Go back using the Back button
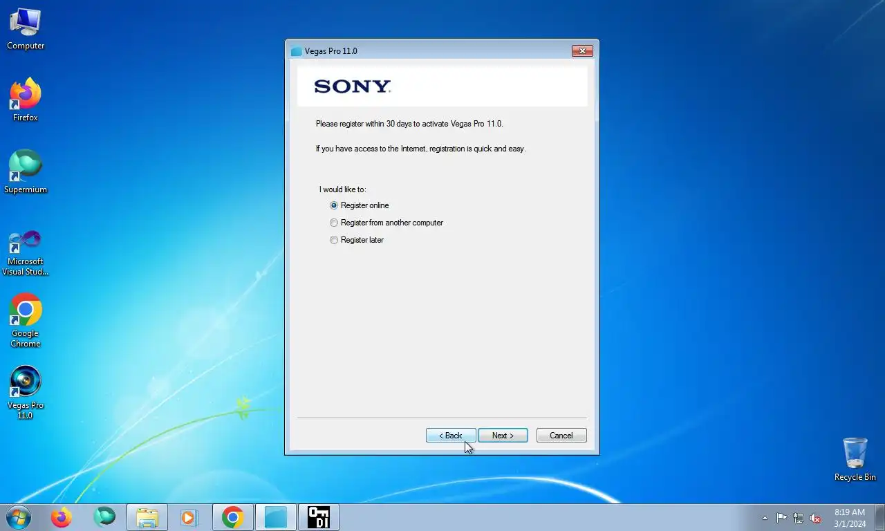The height and width of the screenshot is (531, 885). (451, 436)
